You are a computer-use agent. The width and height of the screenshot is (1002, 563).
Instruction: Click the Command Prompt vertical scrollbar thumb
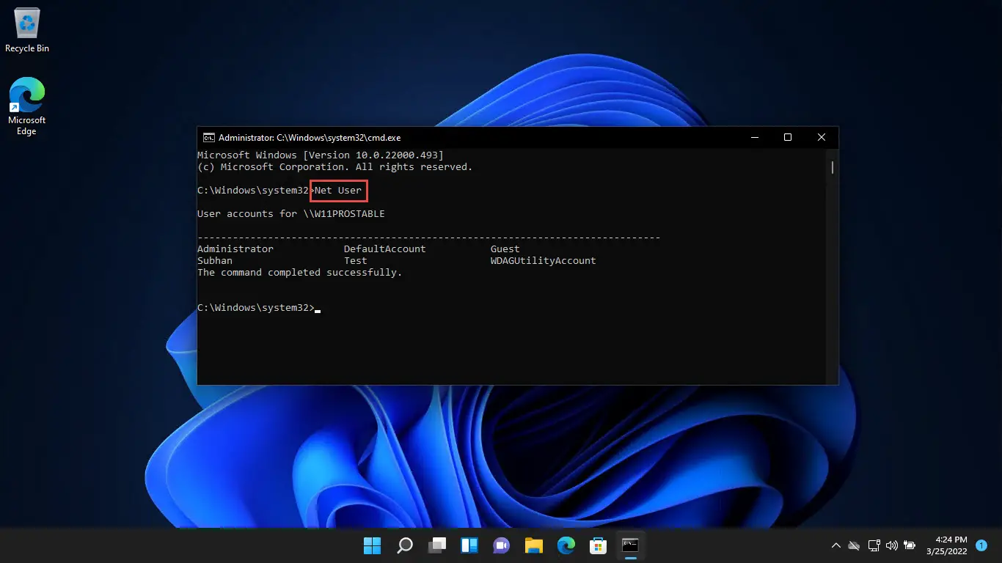833,167
